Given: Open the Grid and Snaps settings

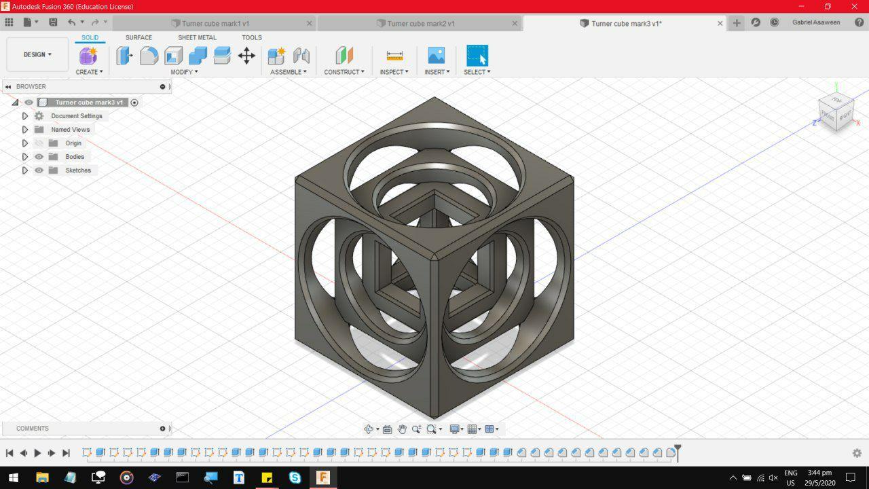Looking at the screenshot, I should tap(474, 429).
